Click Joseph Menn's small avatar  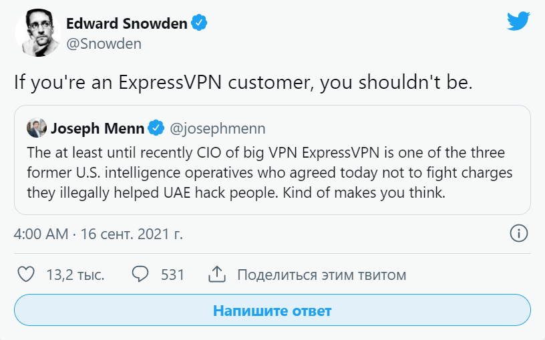pyautogui.click(x=37, y=127)
